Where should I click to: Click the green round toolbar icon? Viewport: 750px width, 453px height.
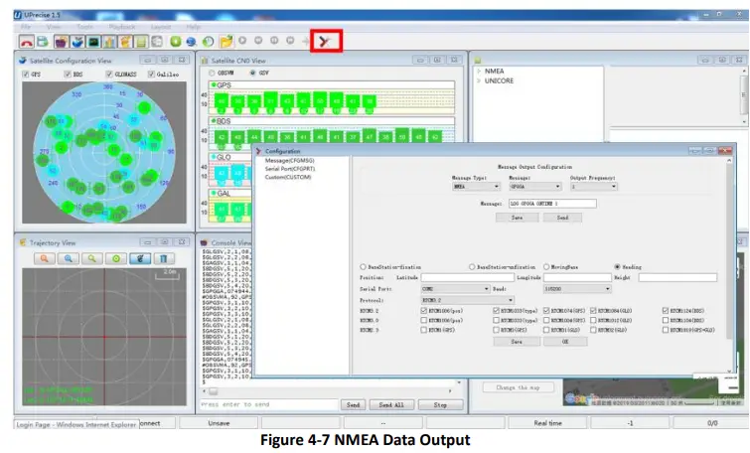(176, 41)
